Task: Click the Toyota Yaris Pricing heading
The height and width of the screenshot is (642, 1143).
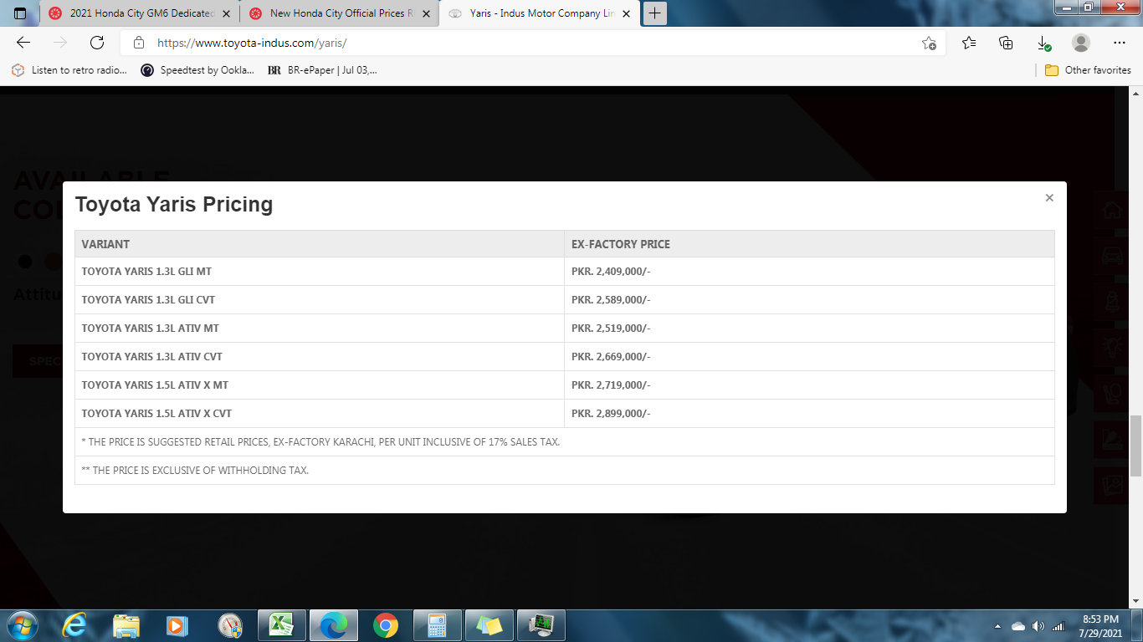Action: [x=174, y=204]
